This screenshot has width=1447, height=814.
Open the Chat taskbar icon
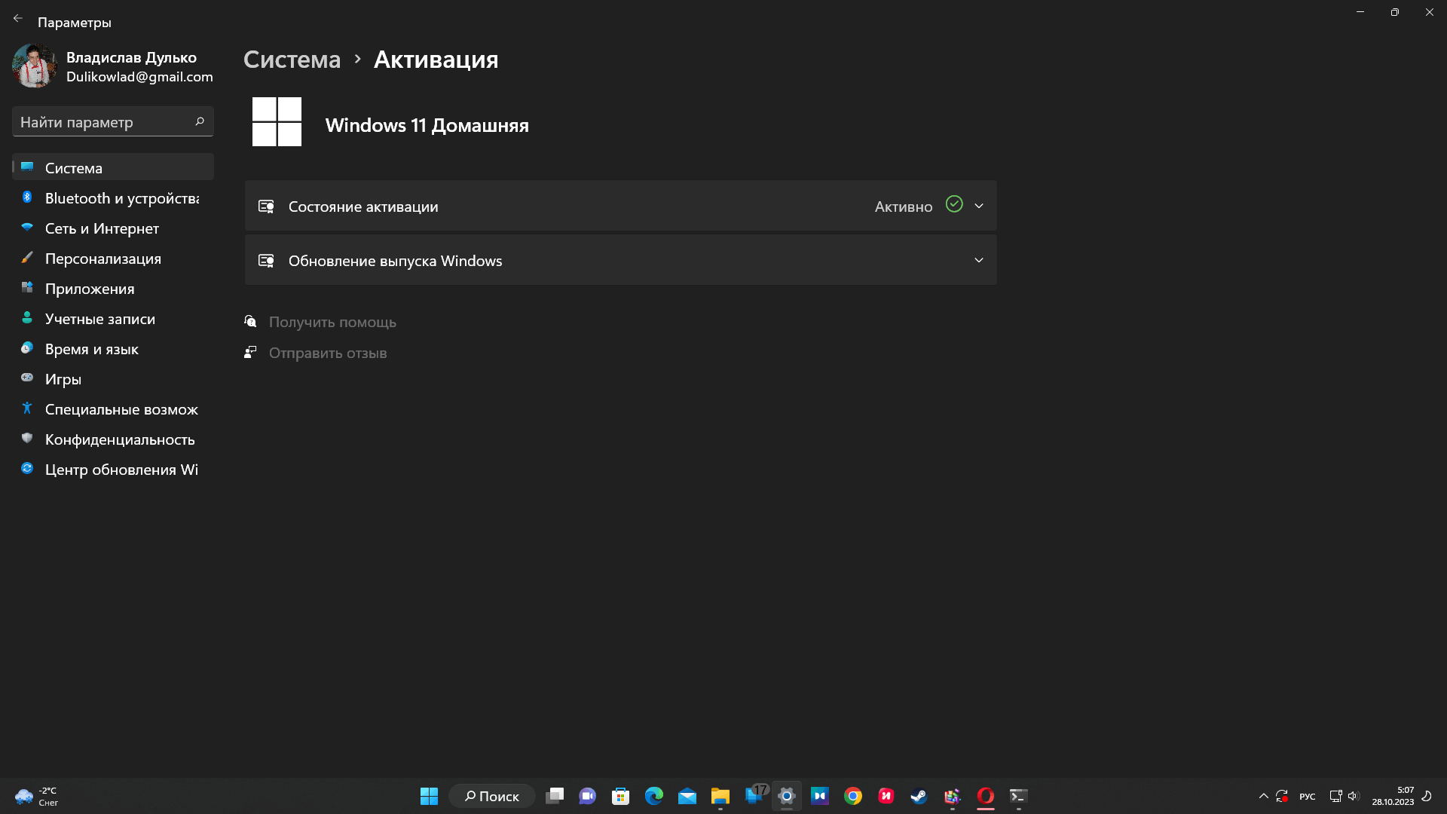point(588,796)
